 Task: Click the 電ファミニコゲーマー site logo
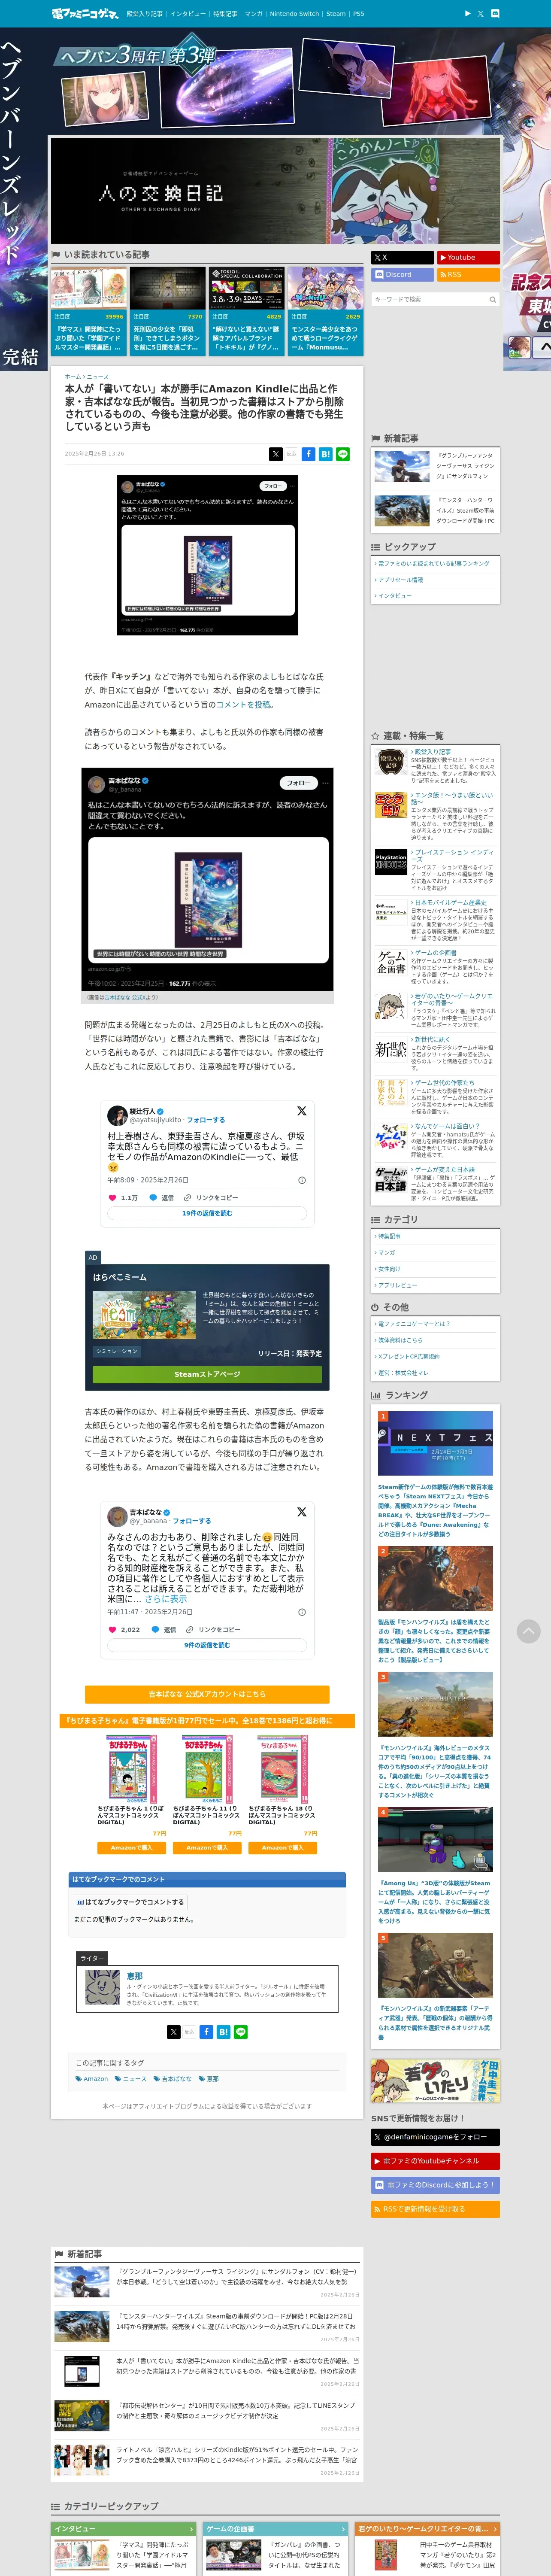point(85,14)
